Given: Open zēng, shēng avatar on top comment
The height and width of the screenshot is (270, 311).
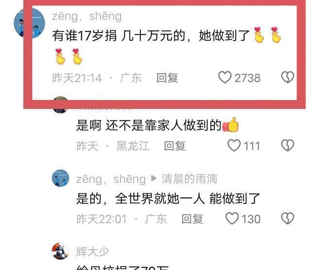Looking at the screenshot, I should [29, 23].
